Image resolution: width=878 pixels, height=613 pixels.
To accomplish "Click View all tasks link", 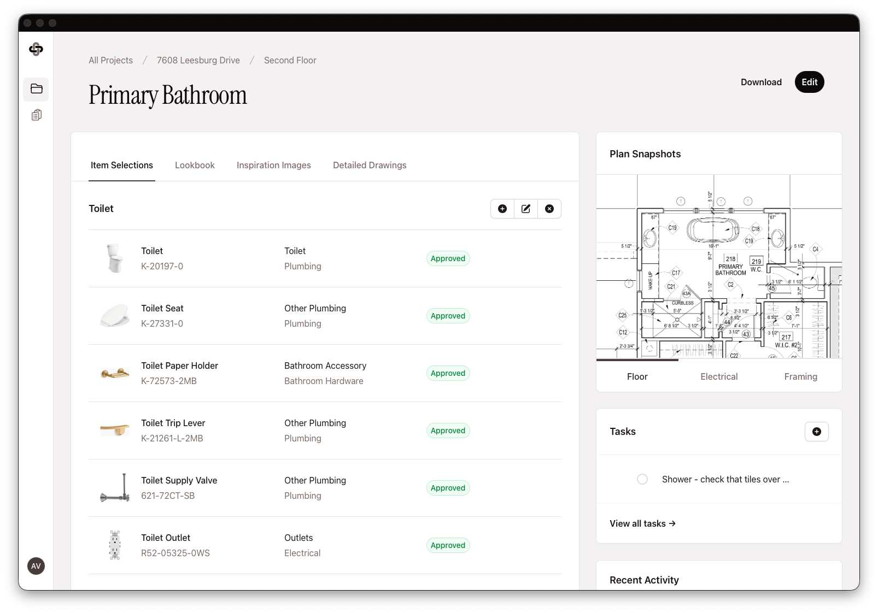I will (x=643, y=523).
